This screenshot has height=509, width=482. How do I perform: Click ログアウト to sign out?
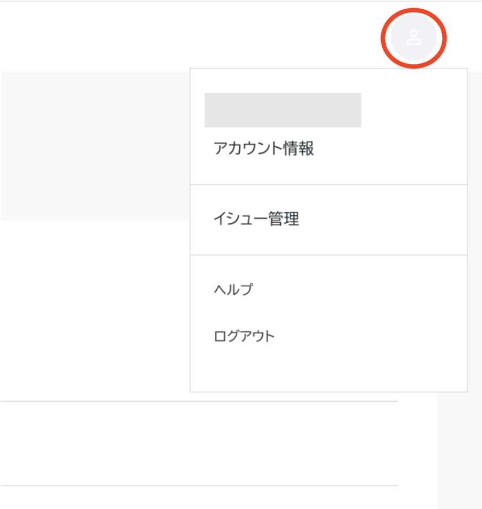pyautogui.click(x=244, y=336)
